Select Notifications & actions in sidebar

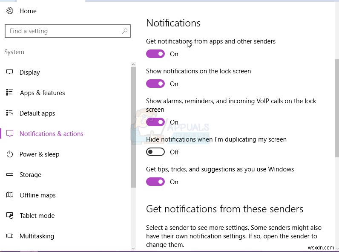click(x=52, y=134)
